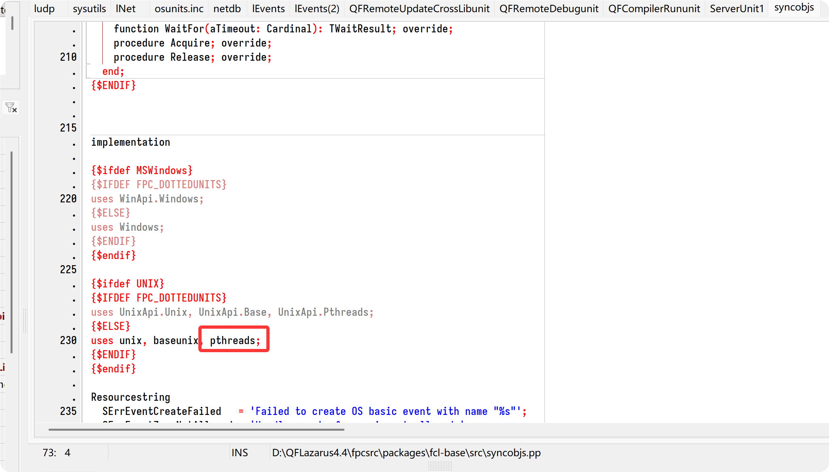The height and width of the screenshot is (472, 829).
Task: Place cursor on the word pthreads
Action: (232, 340)
